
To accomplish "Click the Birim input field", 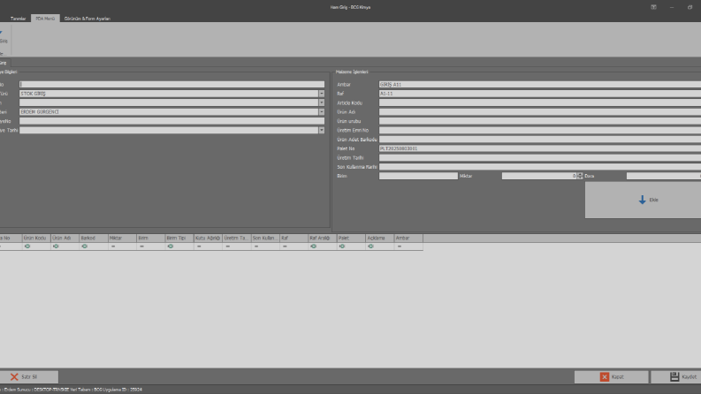I will 418,176.
